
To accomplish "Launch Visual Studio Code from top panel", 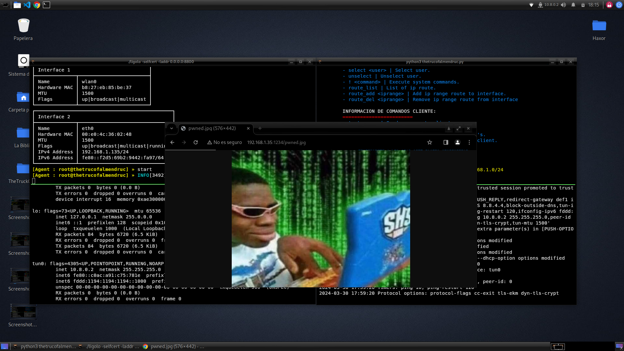I will tap(27, 5).
